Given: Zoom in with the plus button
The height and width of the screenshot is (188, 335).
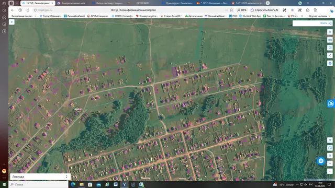Looking at the screenshot, I should 330,163.
